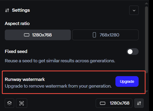Select the 1280x768 landscape aspect ratio

point(38,35)
